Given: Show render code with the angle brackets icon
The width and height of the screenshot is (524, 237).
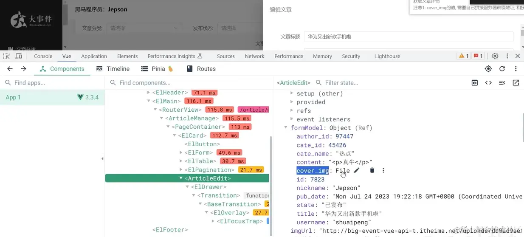Looking at the screenshot, I should (x=488, y=83).
